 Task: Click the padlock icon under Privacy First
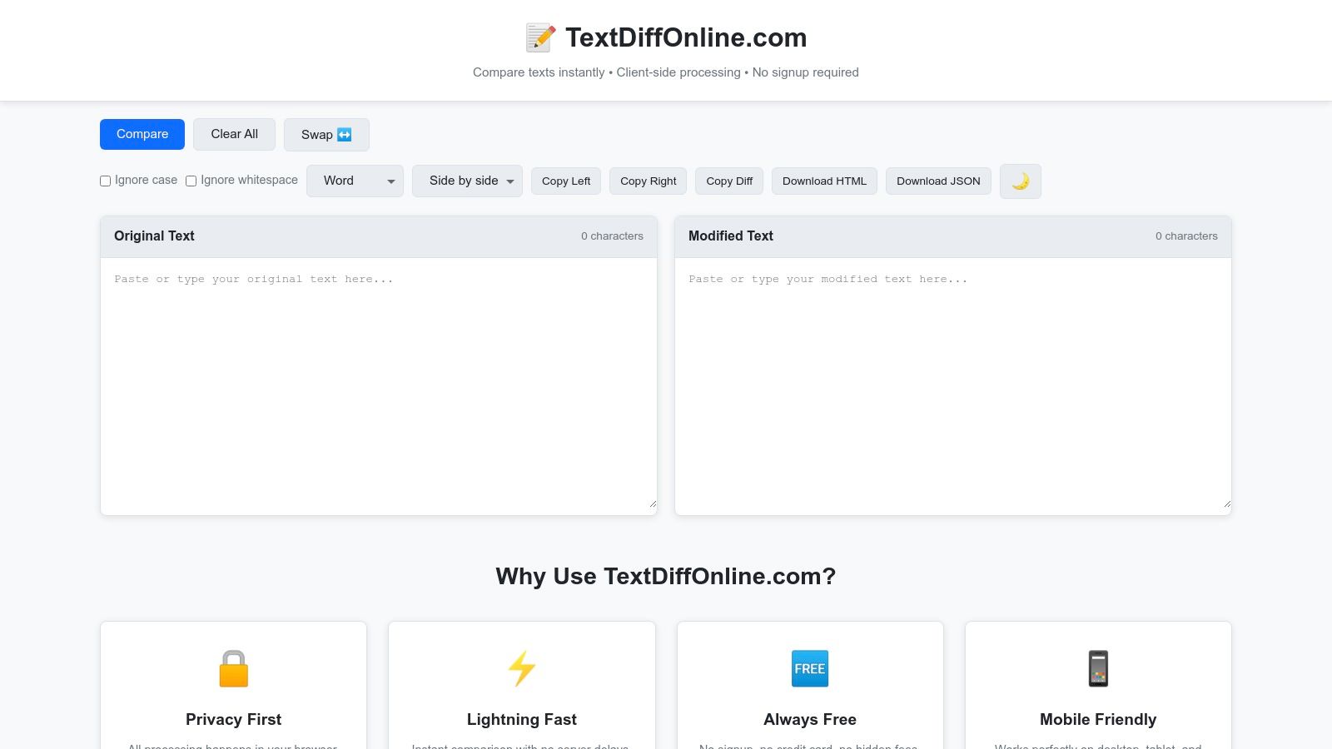point(233,667)
